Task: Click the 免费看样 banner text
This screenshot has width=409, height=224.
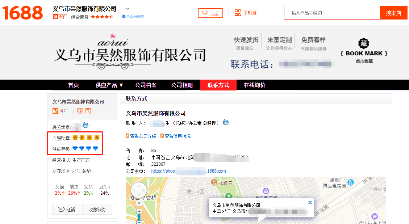Action: coord(313,40)
